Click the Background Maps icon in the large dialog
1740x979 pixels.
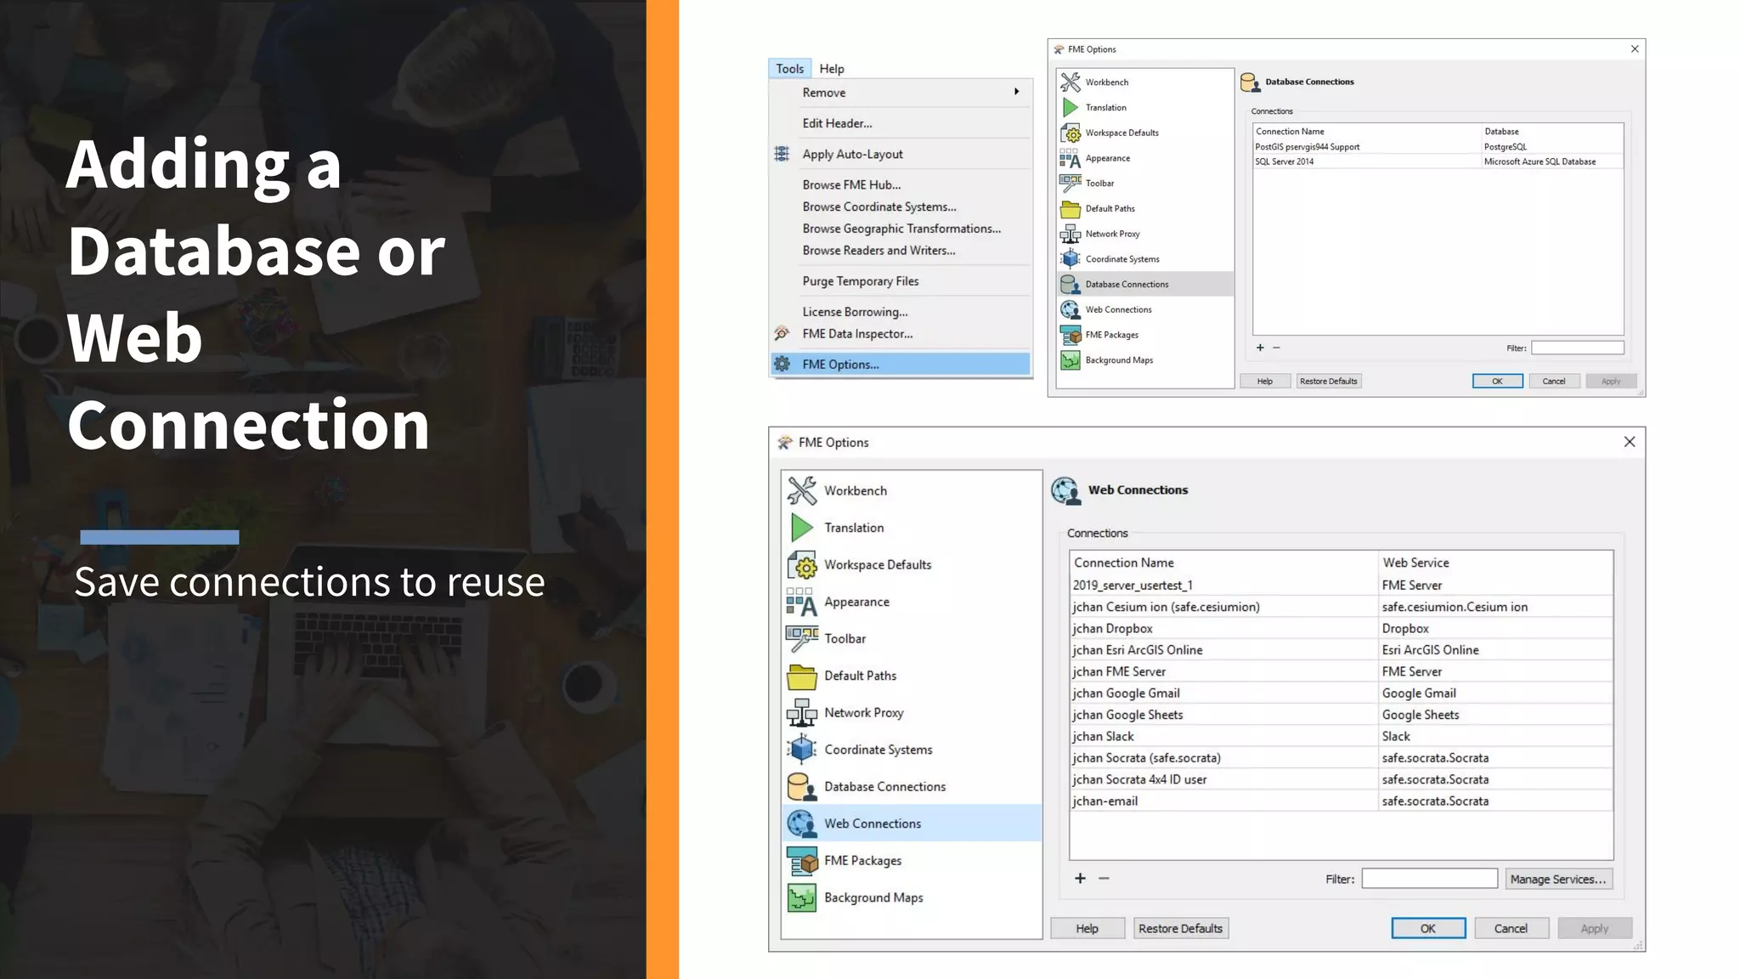click(x=801, y=897)
